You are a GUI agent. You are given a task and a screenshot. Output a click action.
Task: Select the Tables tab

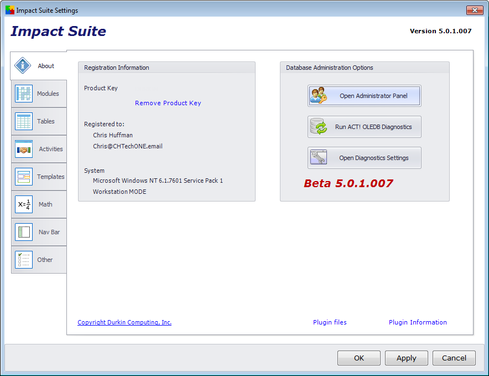[39, 121]
